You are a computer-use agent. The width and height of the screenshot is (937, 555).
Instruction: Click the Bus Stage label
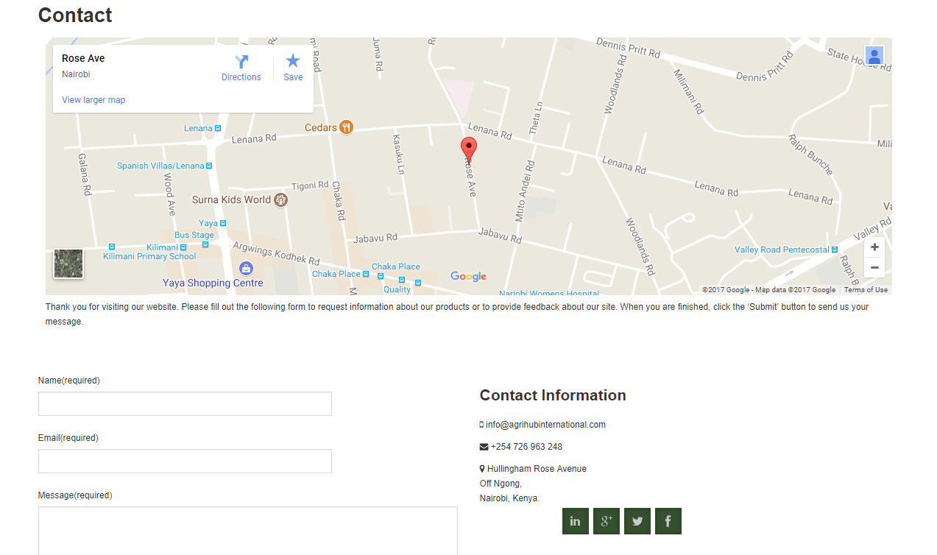[x=194, y=236]
